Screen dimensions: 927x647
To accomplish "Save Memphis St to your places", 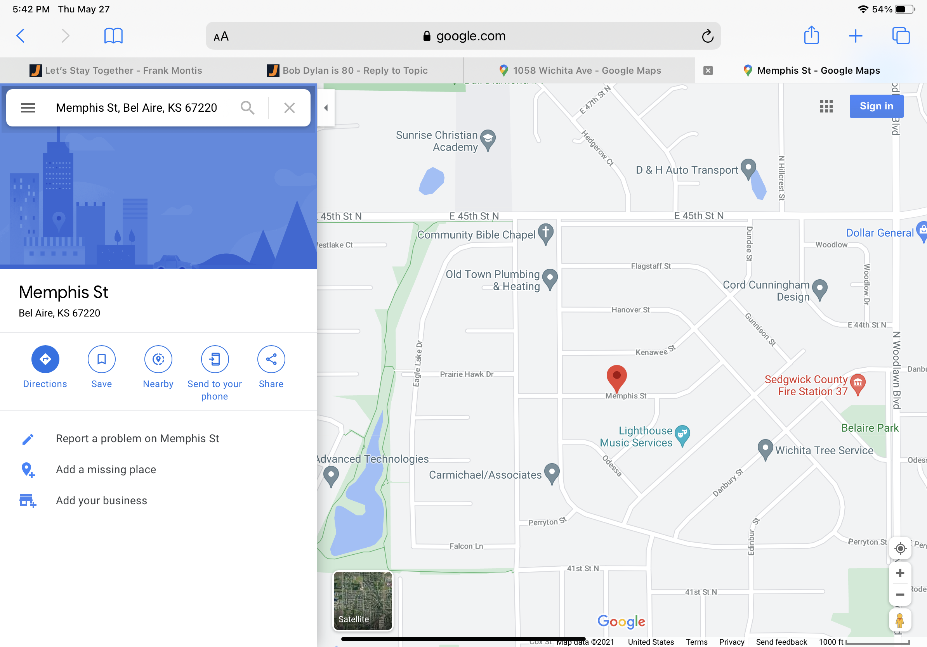I will pos(102,367).
